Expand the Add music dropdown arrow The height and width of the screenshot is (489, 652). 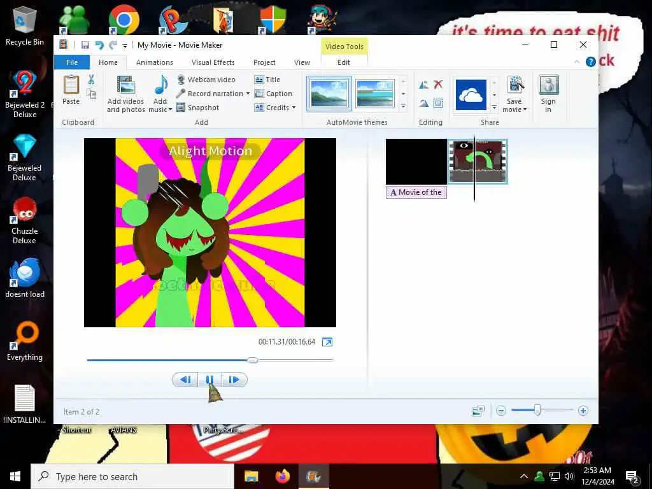coord(169,110)
